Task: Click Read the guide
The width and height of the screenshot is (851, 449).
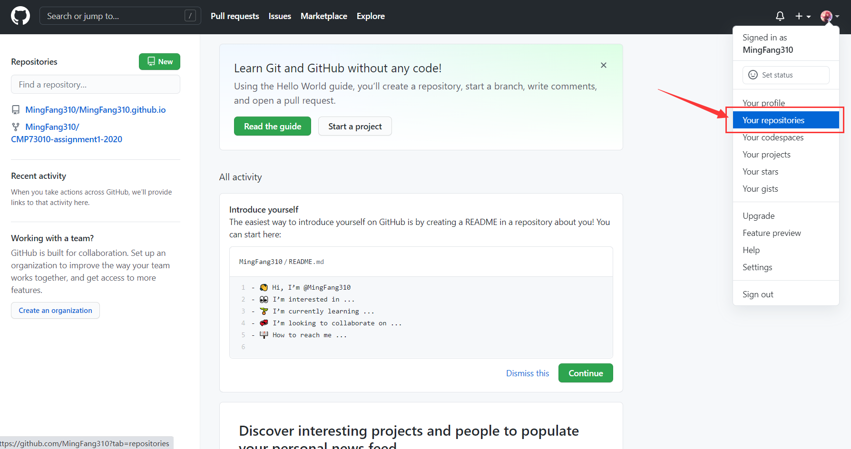Action: 273,126
